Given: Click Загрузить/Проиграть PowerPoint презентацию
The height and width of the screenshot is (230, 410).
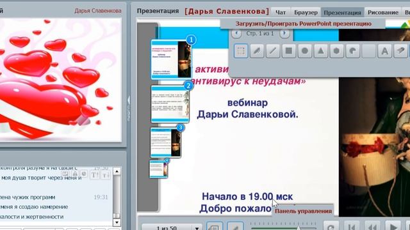Looking at the screenshot, I should (303, 24).
